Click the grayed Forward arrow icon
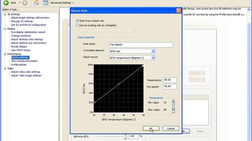The image size is (252, 141). pyautogui.click(x=25, y=3)
